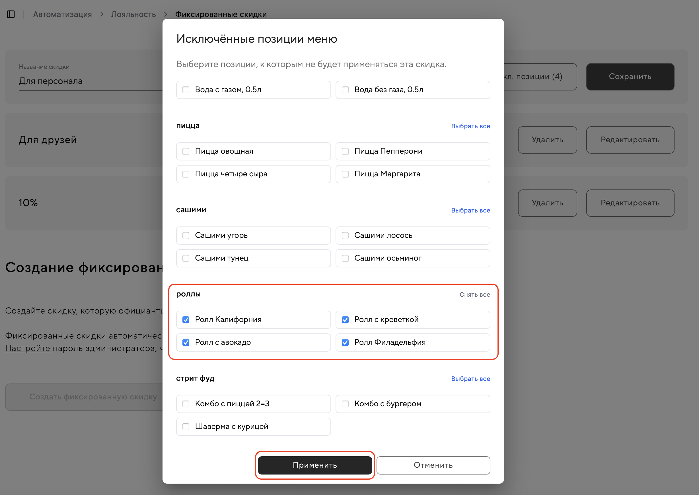Click the Сохранить button

point(630,77)
